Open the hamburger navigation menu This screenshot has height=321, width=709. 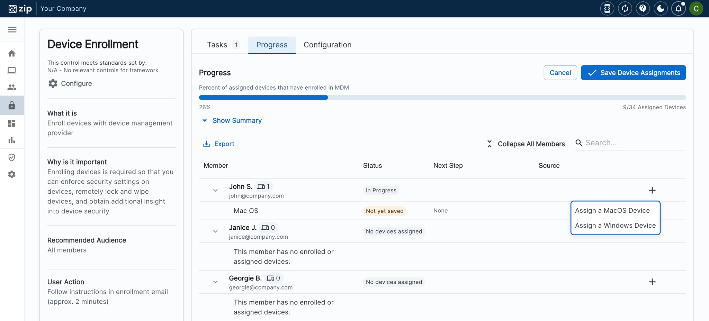(x=12, y=30)
